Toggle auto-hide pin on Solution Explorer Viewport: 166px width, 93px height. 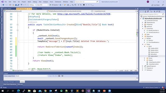(162, 9)
